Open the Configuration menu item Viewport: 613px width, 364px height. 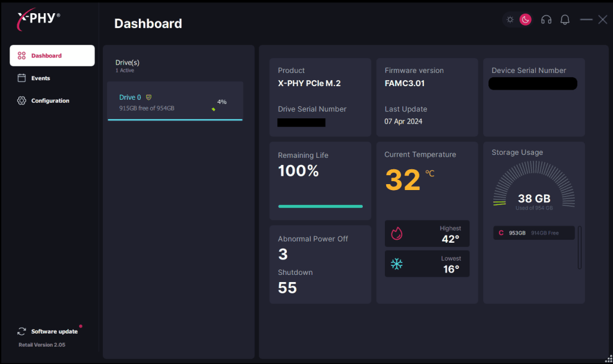tap(50, 100)
